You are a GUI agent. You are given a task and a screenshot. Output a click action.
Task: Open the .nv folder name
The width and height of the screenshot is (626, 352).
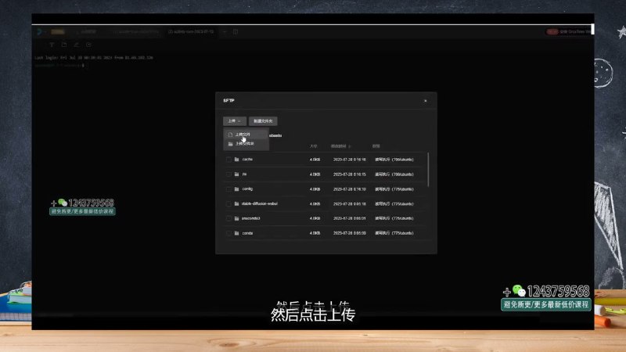(x=244, y=174)
